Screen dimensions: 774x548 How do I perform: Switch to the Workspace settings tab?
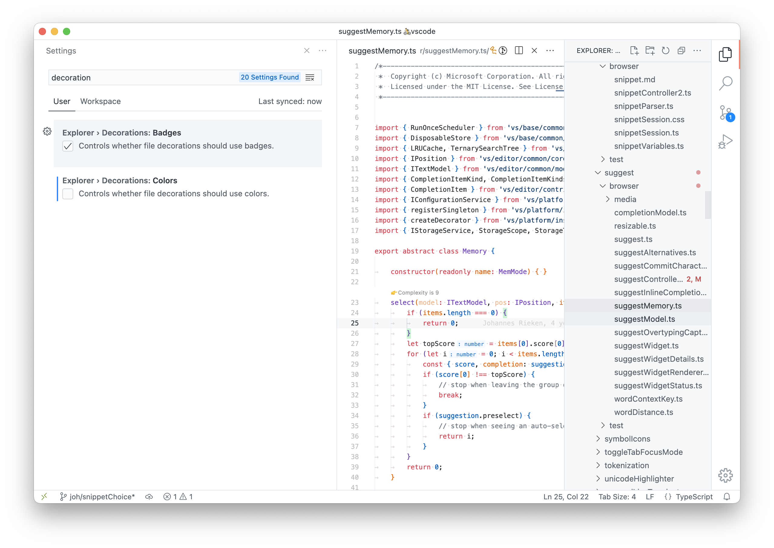click(100, 101)
